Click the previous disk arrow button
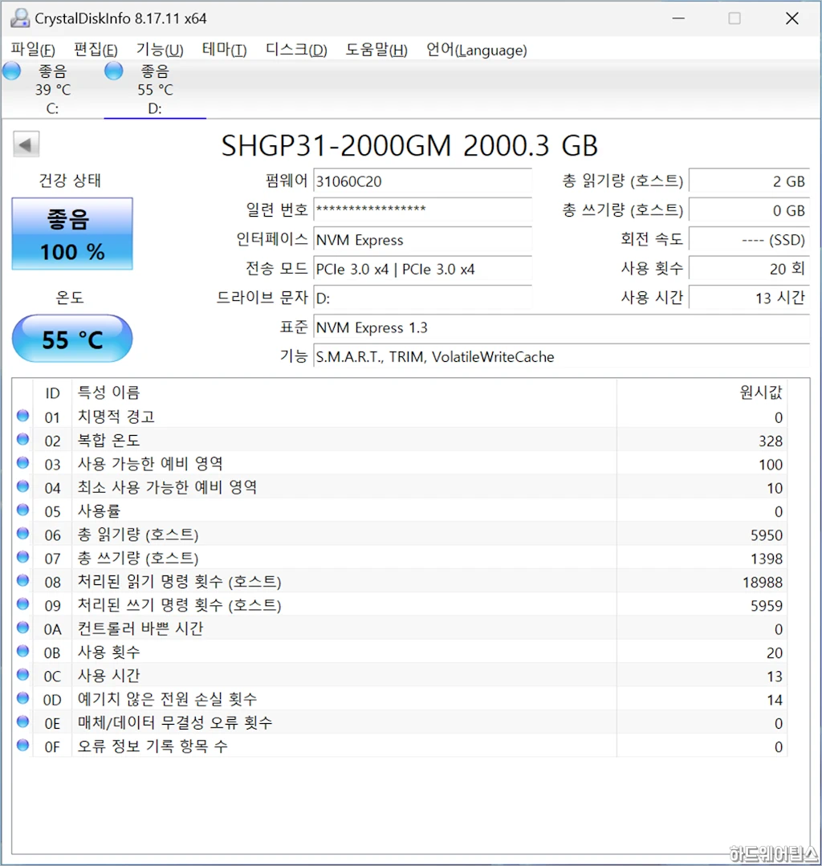Image resolution: width=822 pixels, height=866 pixels. pos(26,144)
